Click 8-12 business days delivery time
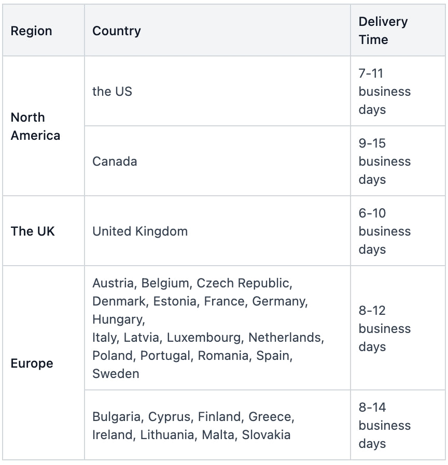The height and width of the screenshot is (465, 448). click(x=384, y=328)
